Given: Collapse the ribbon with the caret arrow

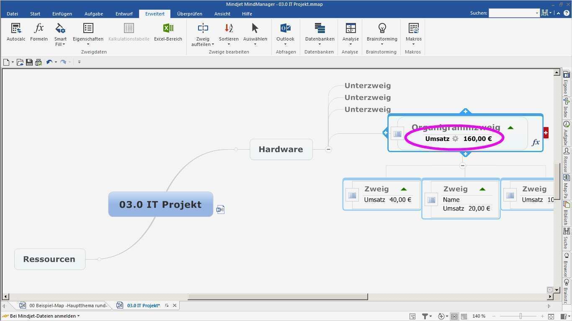Looking at the screenshot, I should click(x=559, y=13).
